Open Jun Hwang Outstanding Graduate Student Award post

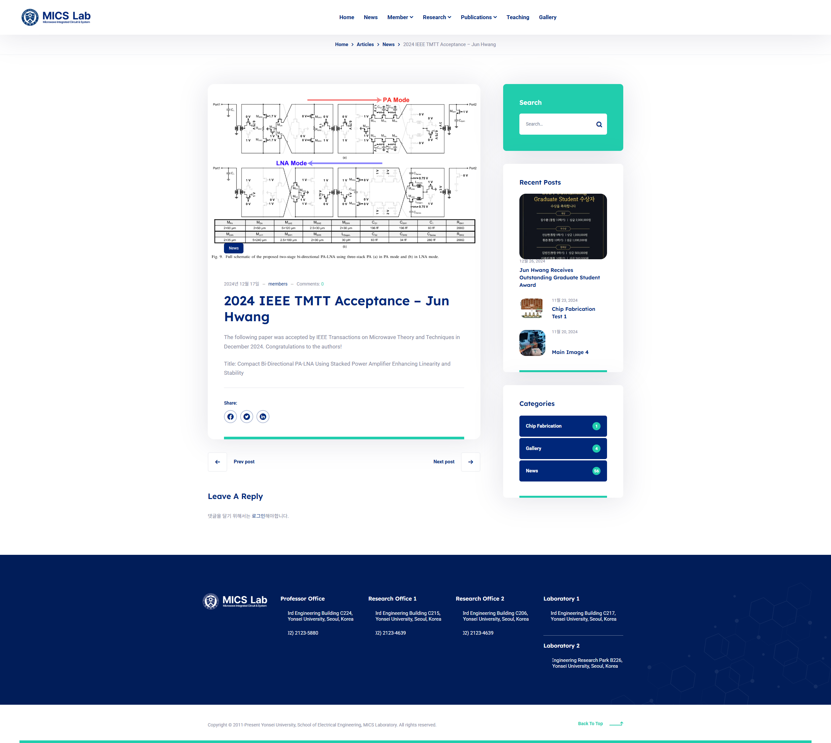559,278
